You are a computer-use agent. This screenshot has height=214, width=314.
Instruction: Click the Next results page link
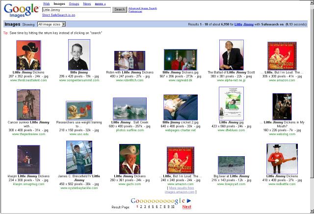186,207
